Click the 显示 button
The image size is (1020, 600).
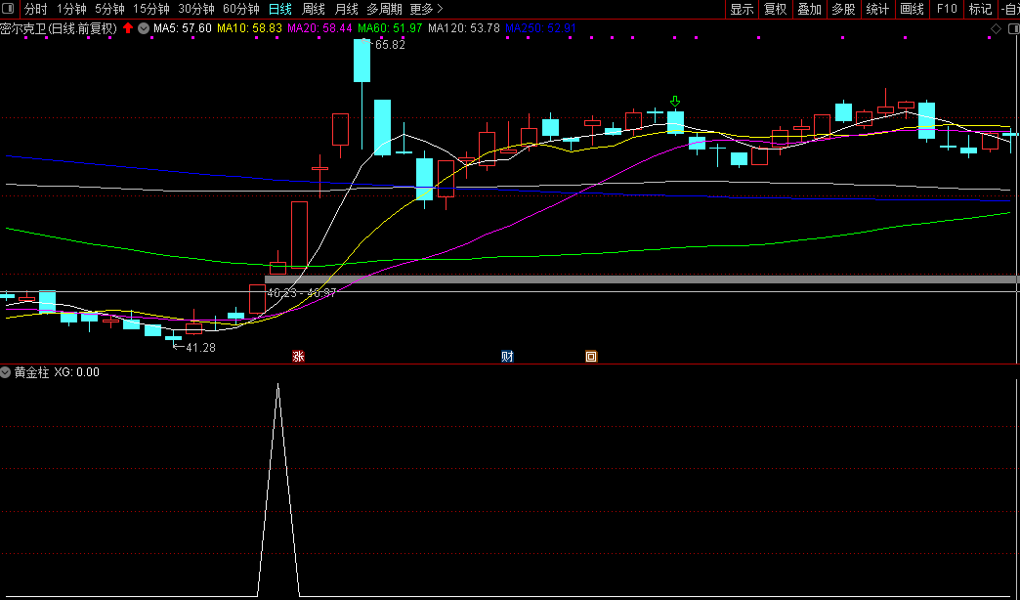point(742,9)
